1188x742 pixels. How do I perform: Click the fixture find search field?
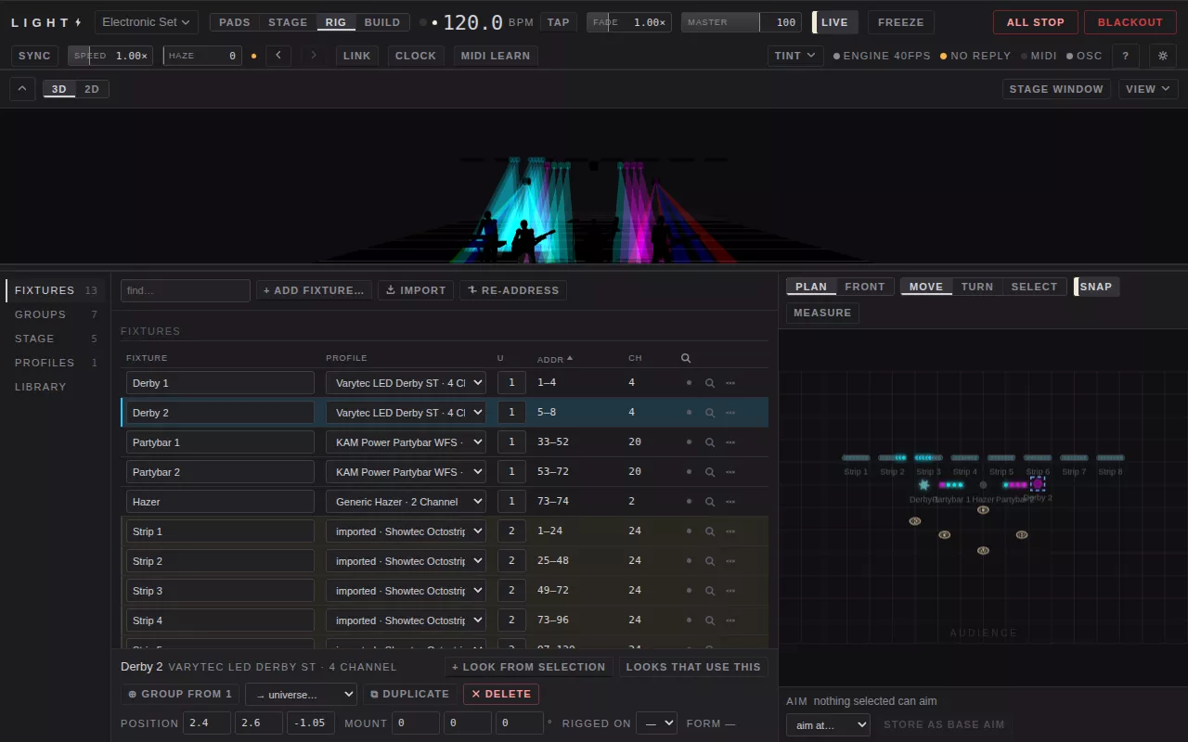186,290
